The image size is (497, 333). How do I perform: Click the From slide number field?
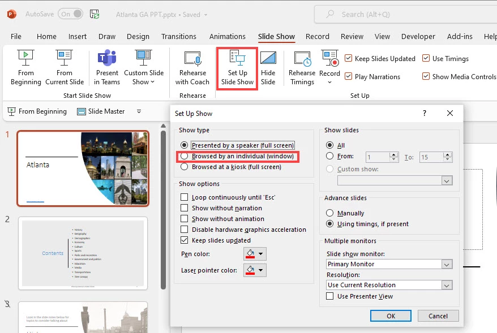(378, 157)
